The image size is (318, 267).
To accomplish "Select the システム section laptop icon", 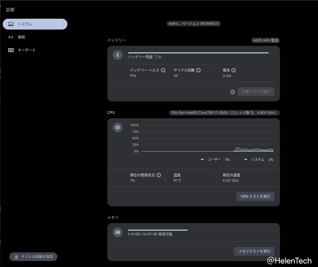I will point(11,24).
